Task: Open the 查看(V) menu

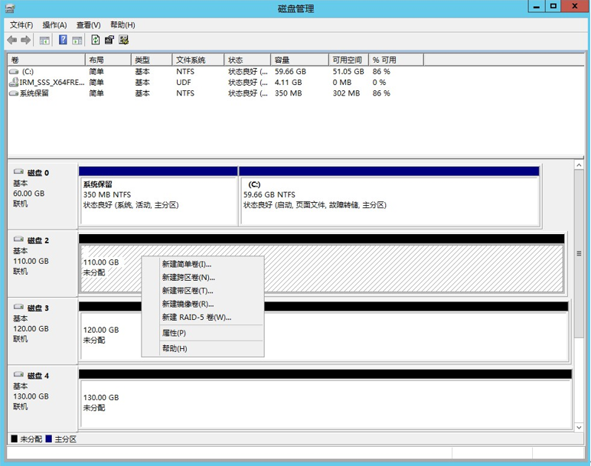Action: click(x=89, y=24)
